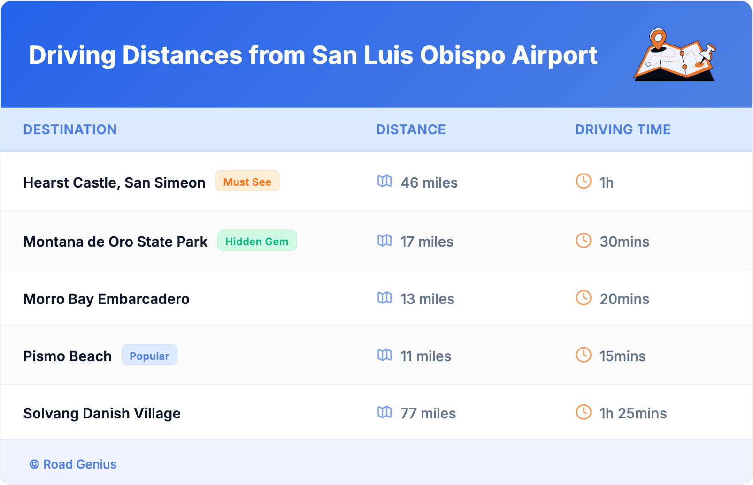Click the map icon beside 77 miles
The image size is (753, 485).
[384, 412]
